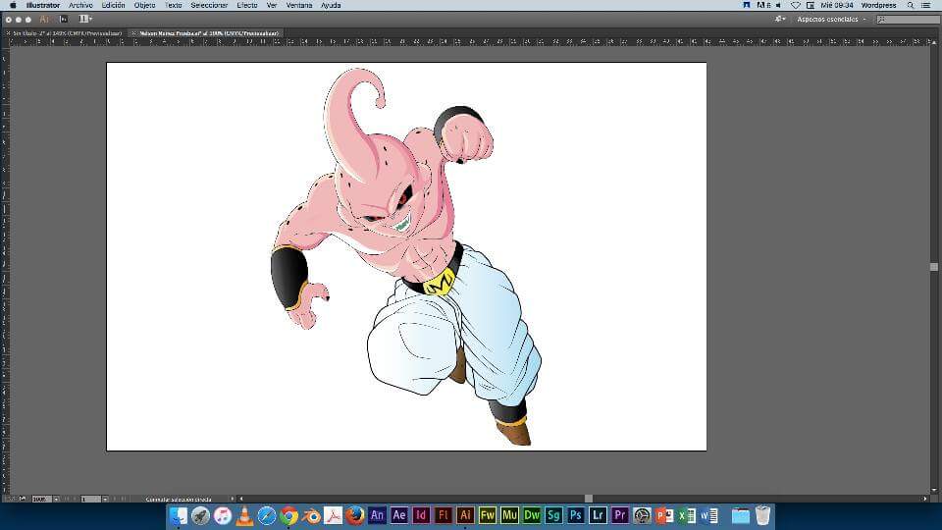The width and height of the screenshot is (942, 530).
Task: Open SpeedGrade from the Dock
Action: tap(553, 515)
